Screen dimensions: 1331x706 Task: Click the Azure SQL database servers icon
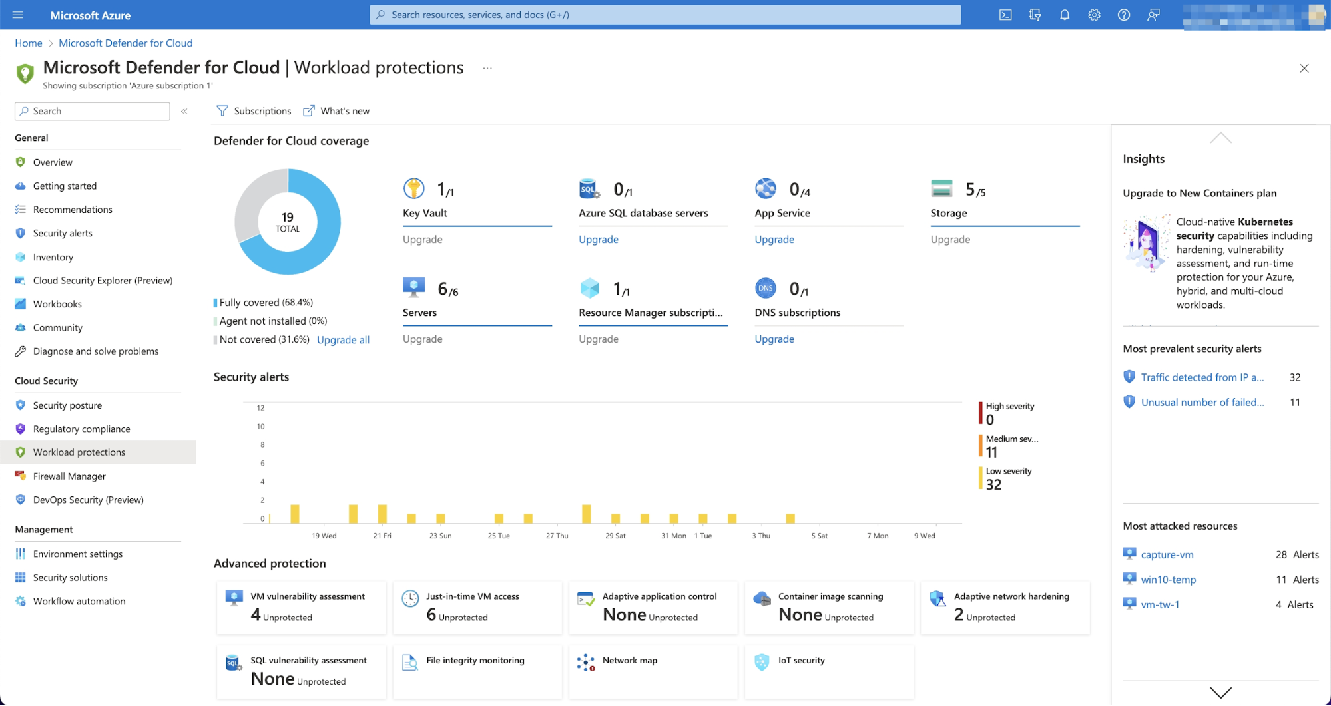click(x=590, y=189)
